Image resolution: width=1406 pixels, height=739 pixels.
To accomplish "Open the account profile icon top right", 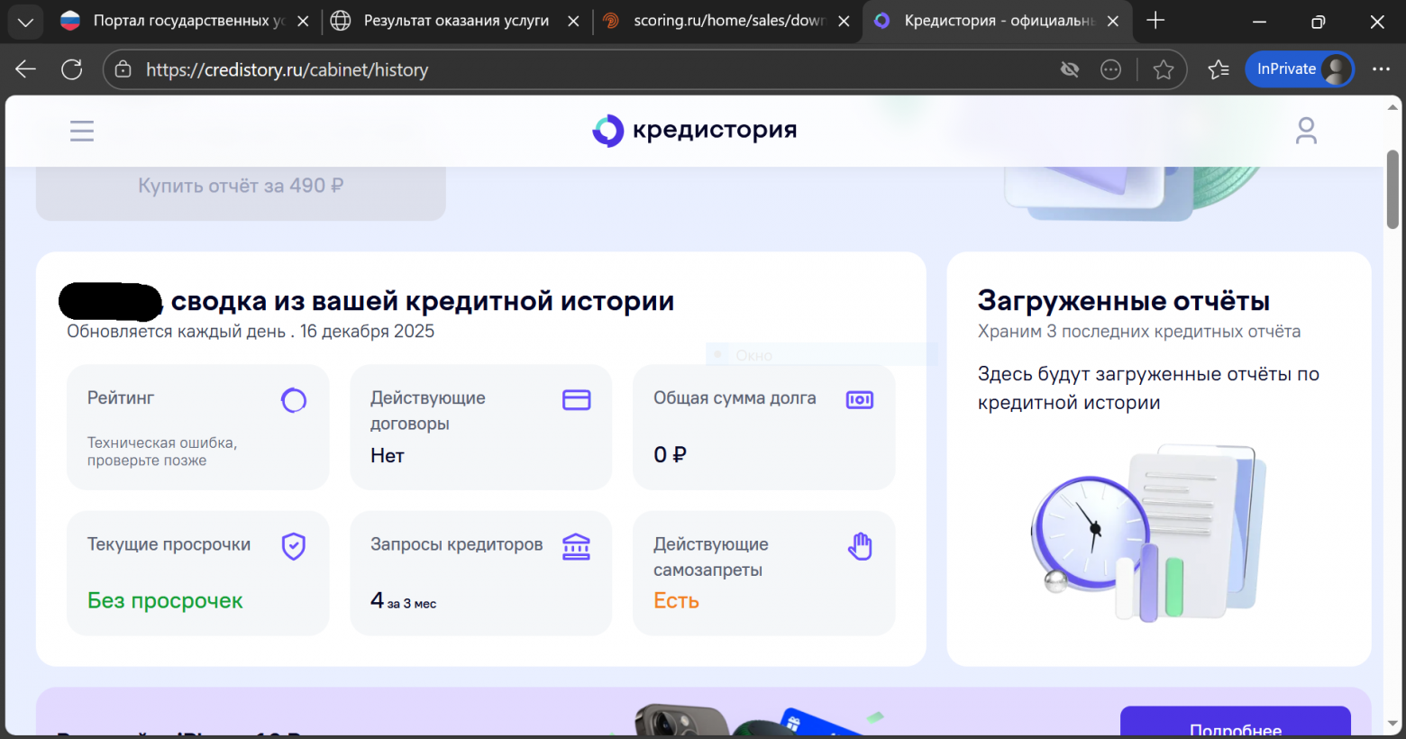I will [1306, 130].
